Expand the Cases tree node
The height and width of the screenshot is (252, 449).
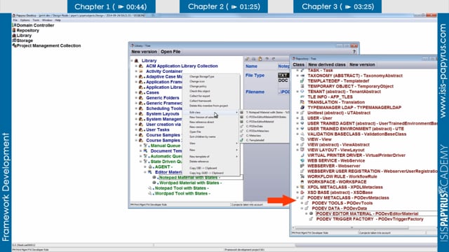pos(136,92)
